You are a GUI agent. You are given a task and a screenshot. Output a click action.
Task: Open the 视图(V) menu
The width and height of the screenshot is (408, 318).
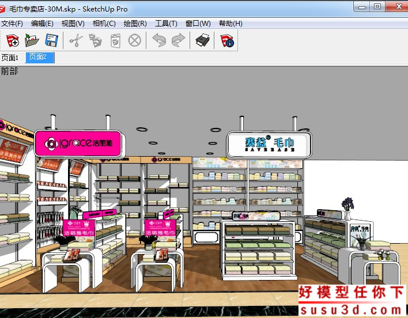coord(73,24)
